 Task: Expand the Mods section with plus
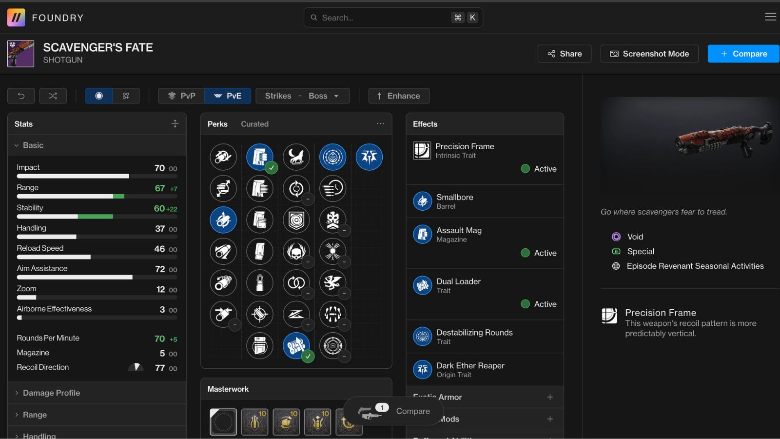(550, 419)
